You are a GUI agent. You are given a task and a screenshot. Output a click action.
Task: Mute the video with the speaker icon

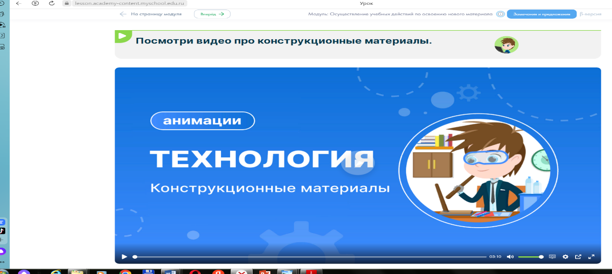[x=510, y=257]
